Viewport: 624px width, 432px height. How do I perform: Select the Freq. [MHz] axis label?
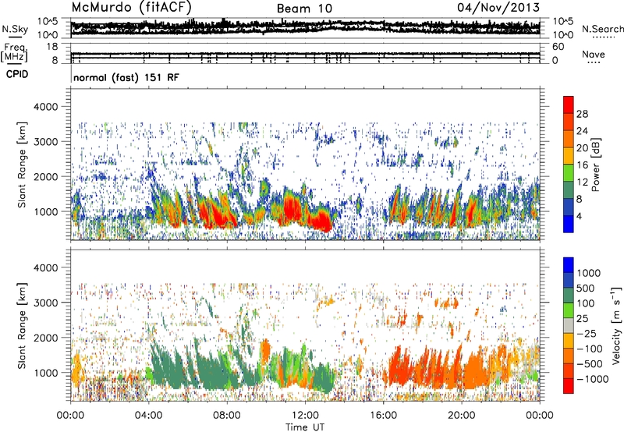(14, 53)
